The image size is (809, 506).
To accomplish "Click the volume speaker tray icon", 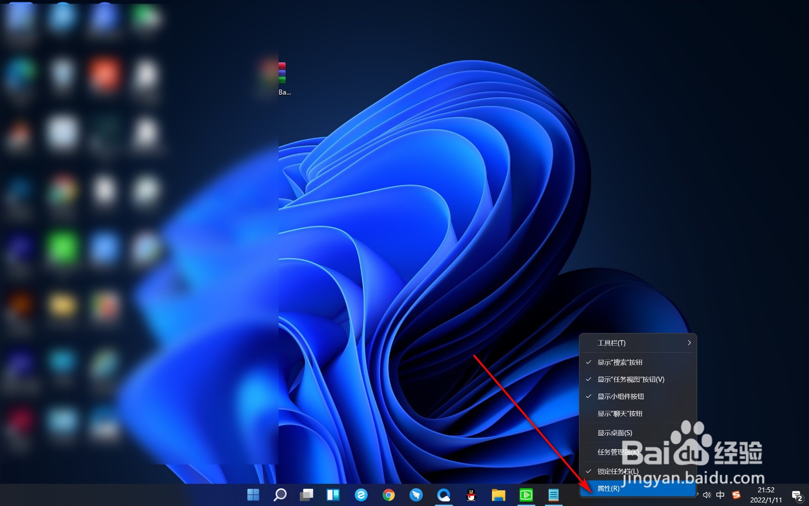I will tap(707, 495).
